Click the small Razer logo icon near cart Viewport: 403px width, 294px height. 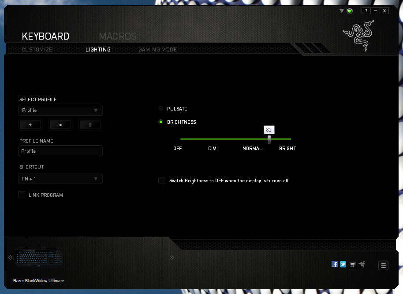tap(362, 264)
